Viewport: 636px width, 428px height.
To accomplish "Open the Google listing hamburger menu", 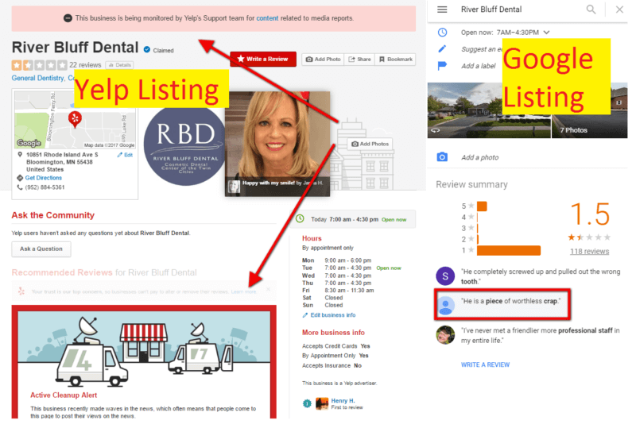I will pos(442,10).
